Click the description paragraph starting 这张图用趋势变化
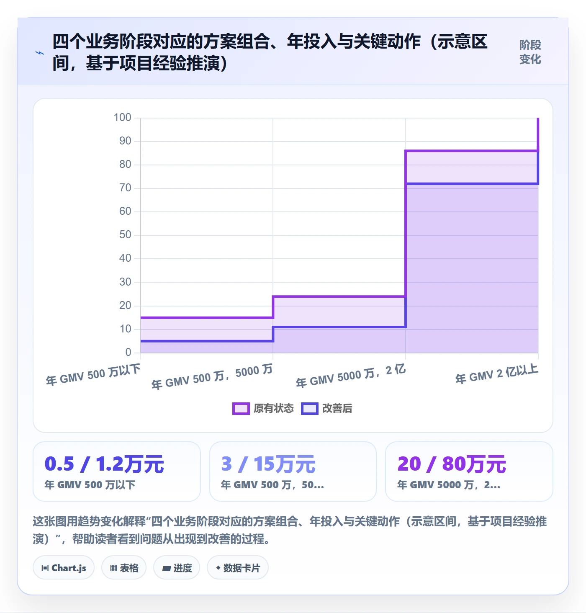 click(x=290, y=530)
